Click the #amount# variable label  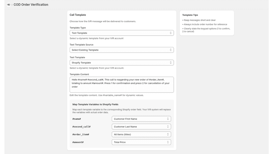[x=78, y=142]
